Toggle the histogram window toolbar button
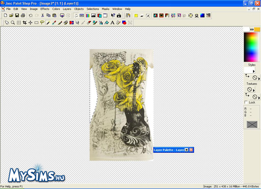This screenshot has height=189, width=261. coord(93,16)
